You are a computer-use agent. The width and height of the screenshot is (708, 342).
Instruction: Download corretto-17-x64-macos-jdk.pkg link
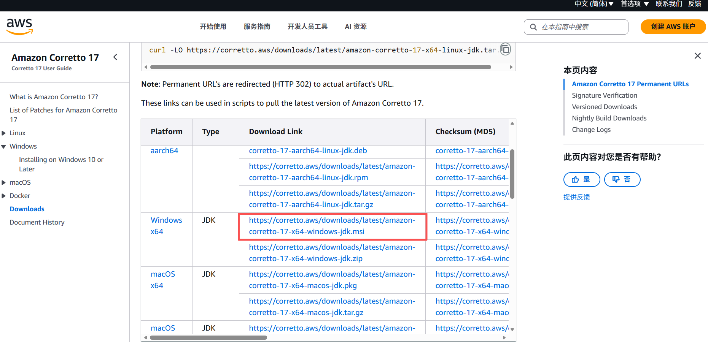(x=332, y=280)
